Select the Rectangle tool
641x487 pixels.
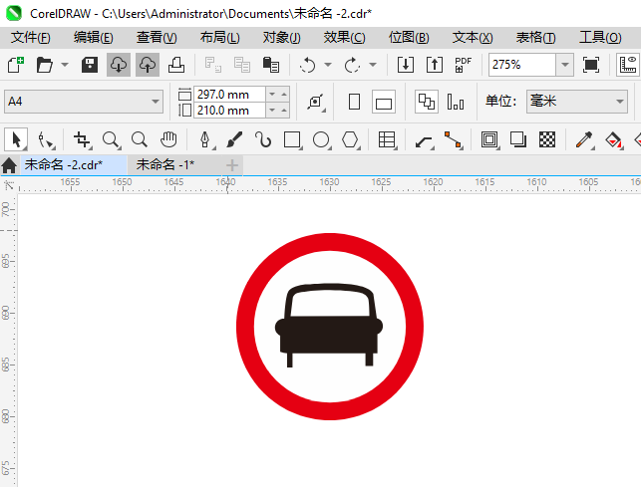(292, 139)
